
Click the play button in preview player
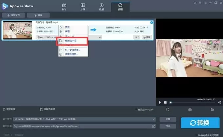pyautogui.click(x=160, y=102)
